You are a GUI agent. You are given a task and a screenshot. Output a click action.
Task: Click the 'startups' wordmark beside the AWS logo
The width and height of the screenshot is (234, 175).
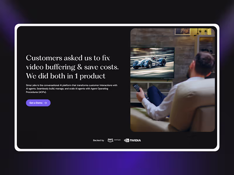coord(117,140)
